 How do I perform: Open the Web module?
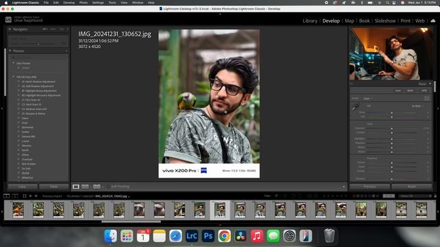click(420, 21)
